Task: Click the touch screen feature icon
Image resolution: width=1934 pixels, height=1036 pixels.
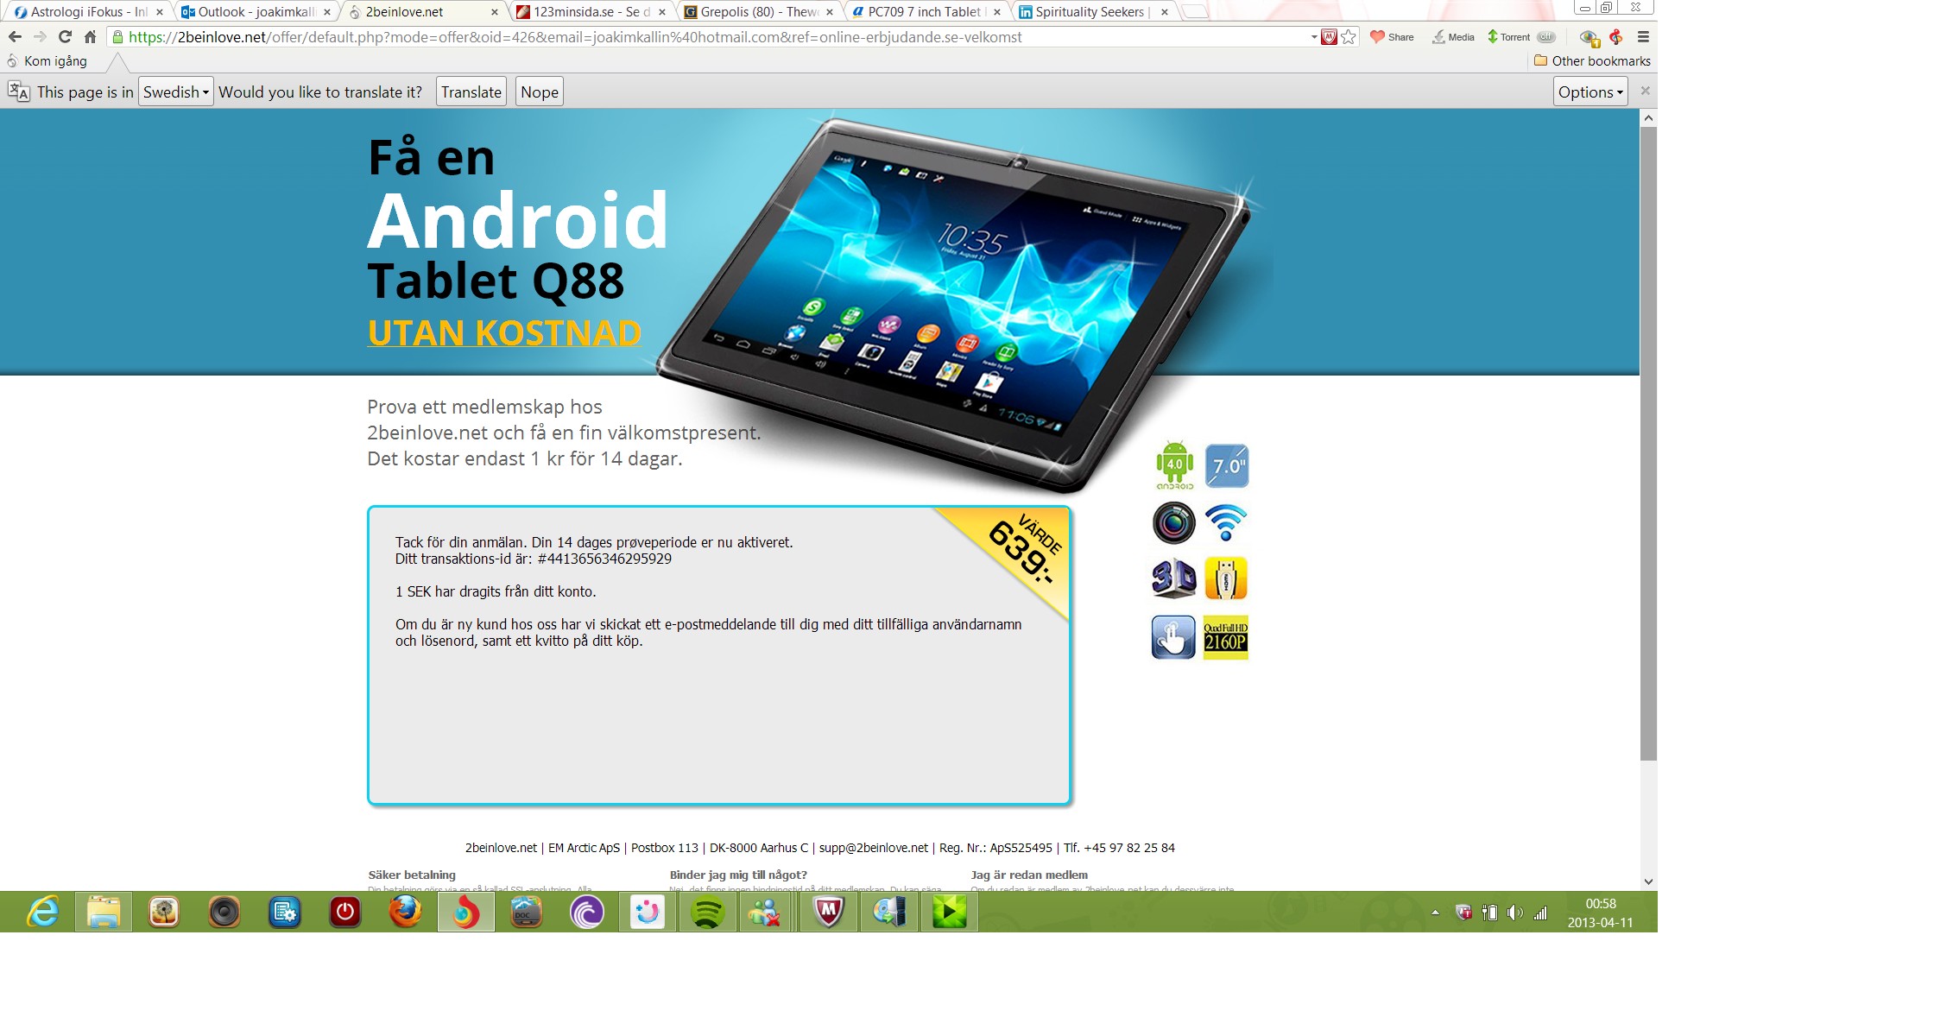Action: pos(1173,637)
